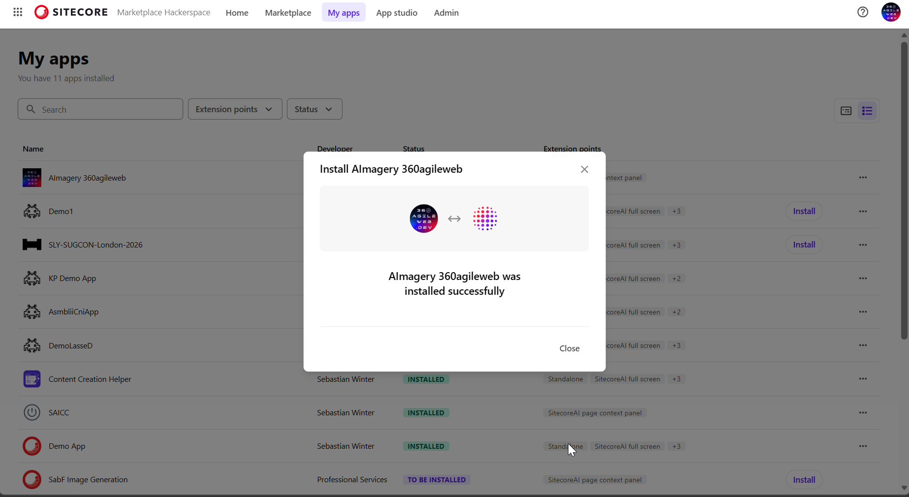Open the app switcher grid icon
The width and height of the screenshot is (909, 497).
pyautogui.click(x=18, y=12)
